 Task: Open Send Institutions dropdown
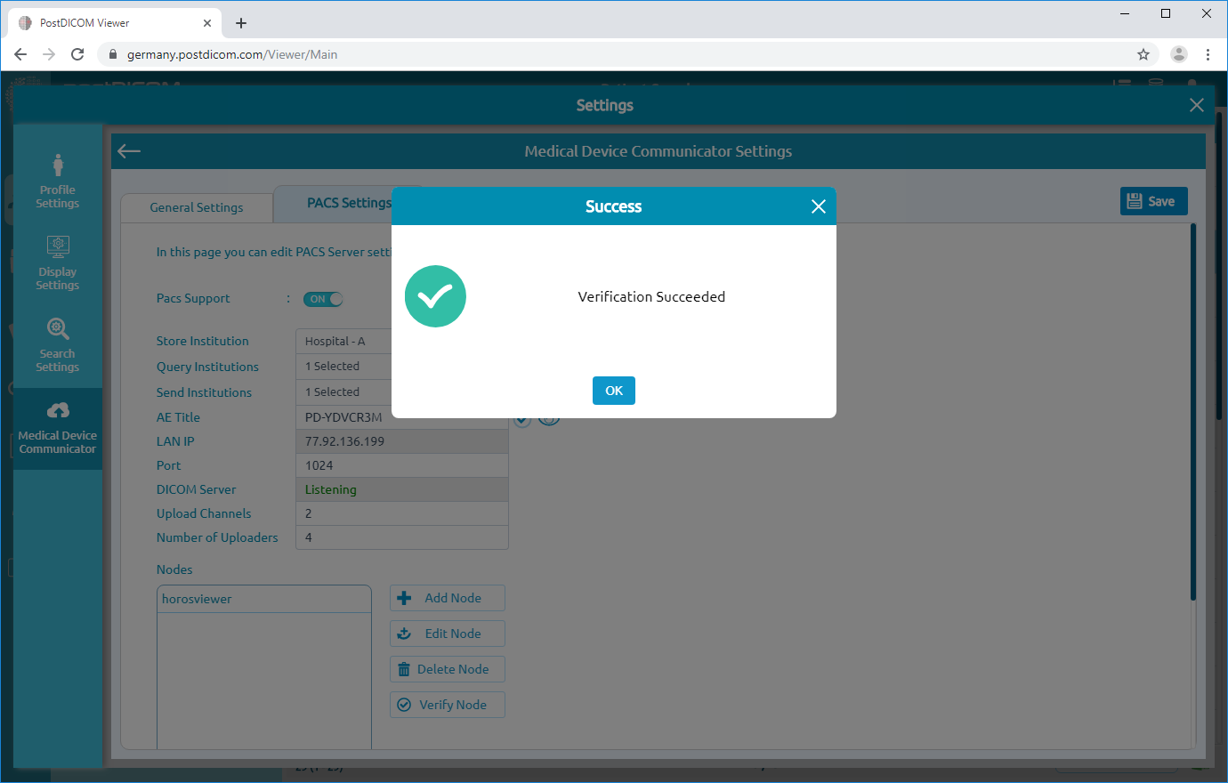point(402,392)
